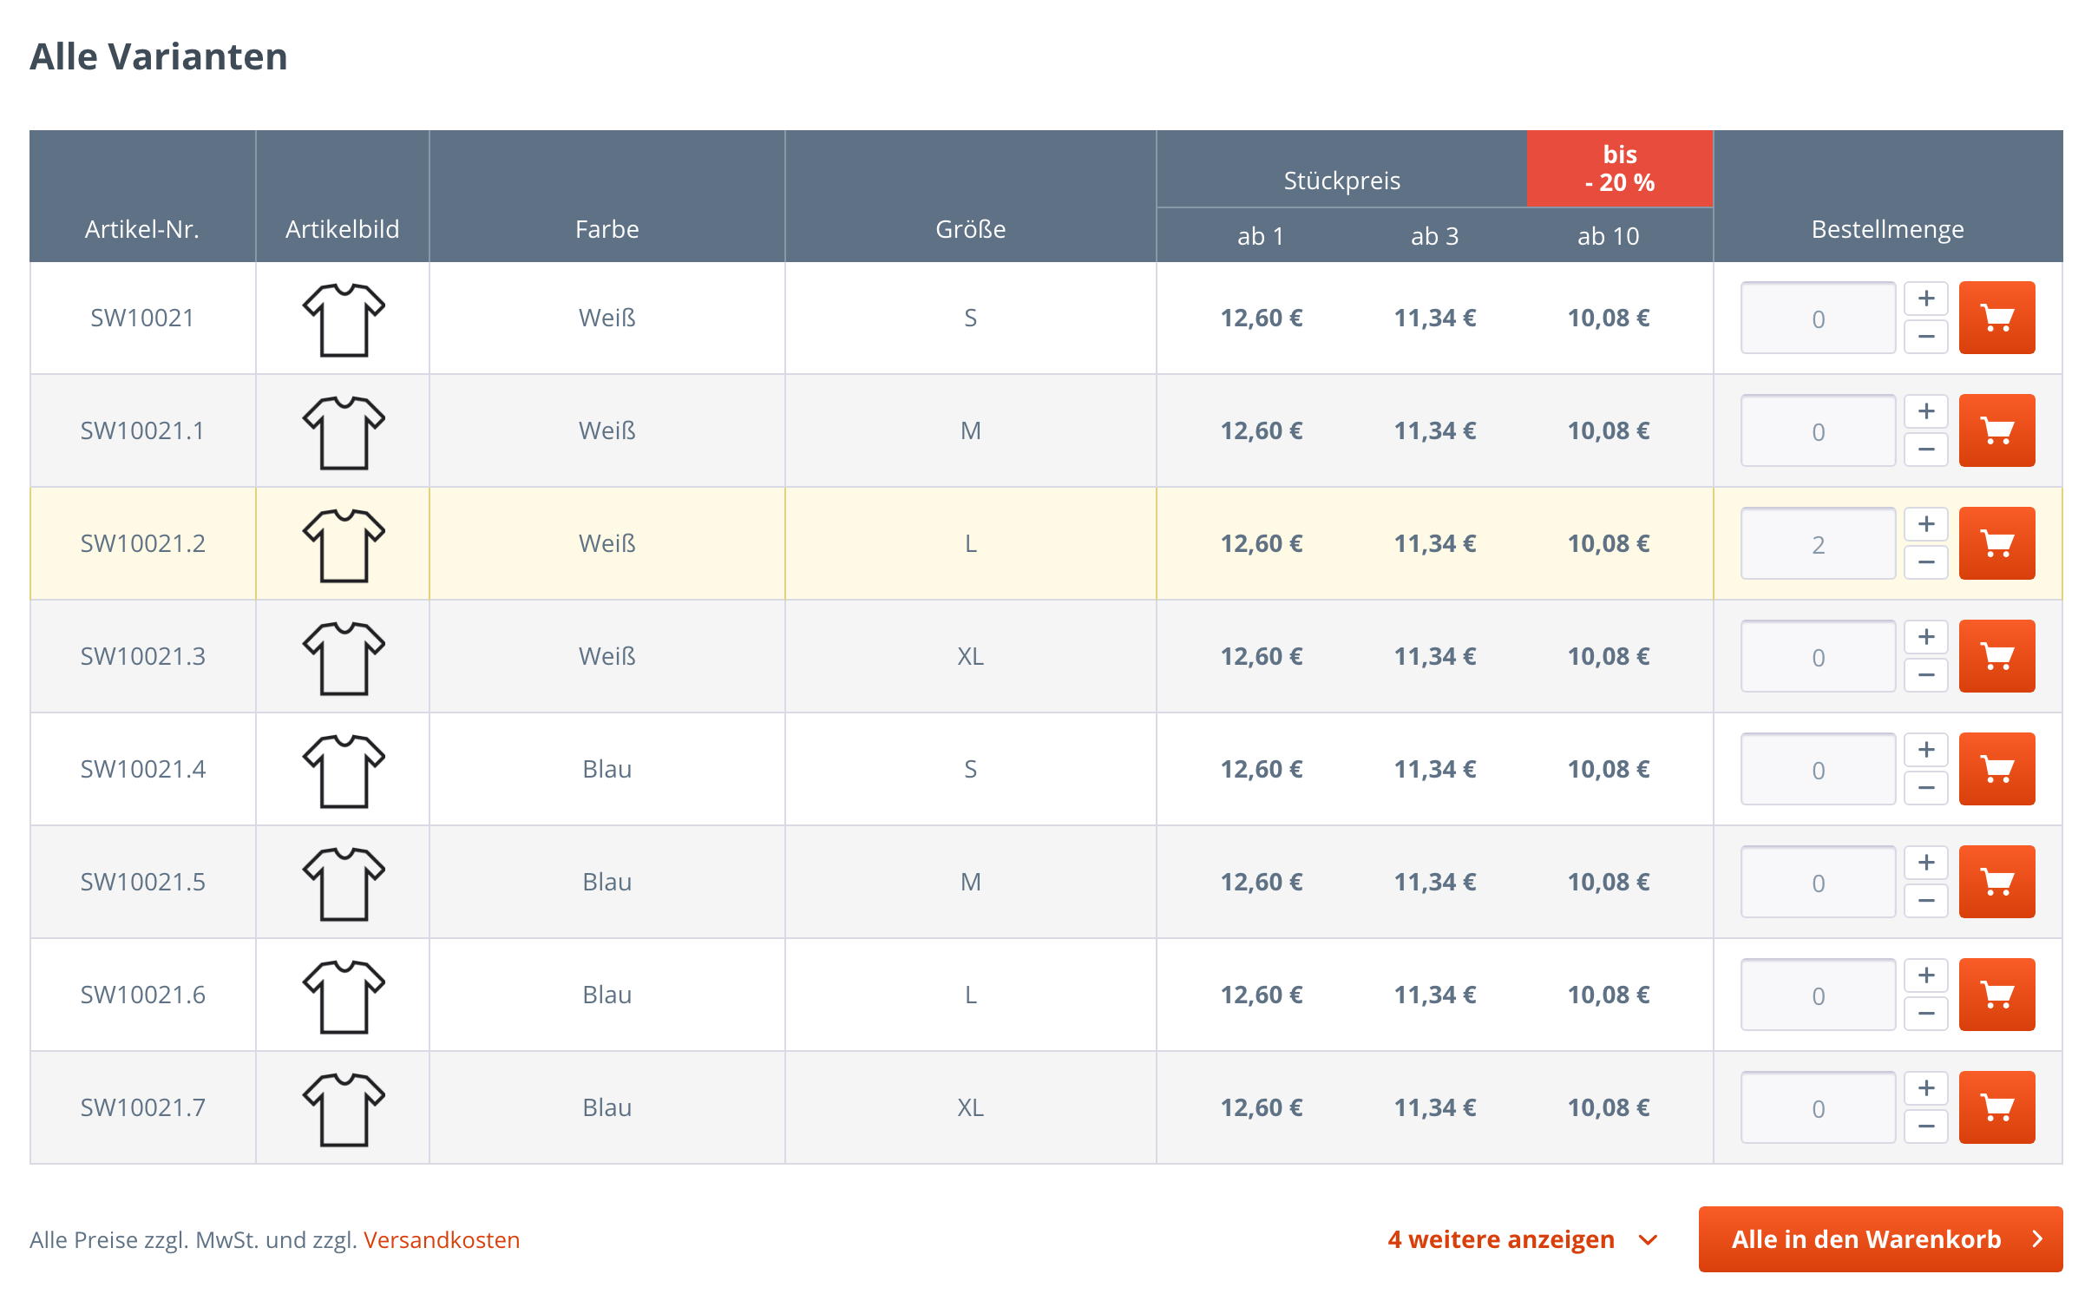Add SW10021 to cart via cart icon
This screenshot has height=1307, width=2098.
pos(1996,318)
